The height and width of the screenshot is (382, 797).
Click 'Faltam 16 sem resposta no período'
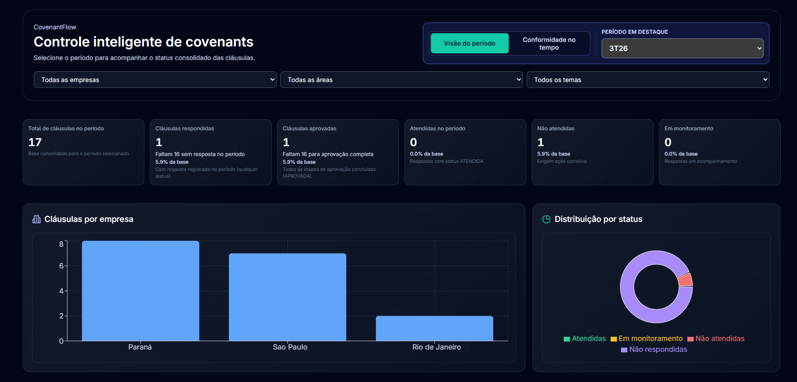coord(200,154)
